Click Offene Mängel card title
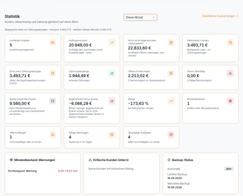Viewport: 243px width, 196px height. [17, 133]
